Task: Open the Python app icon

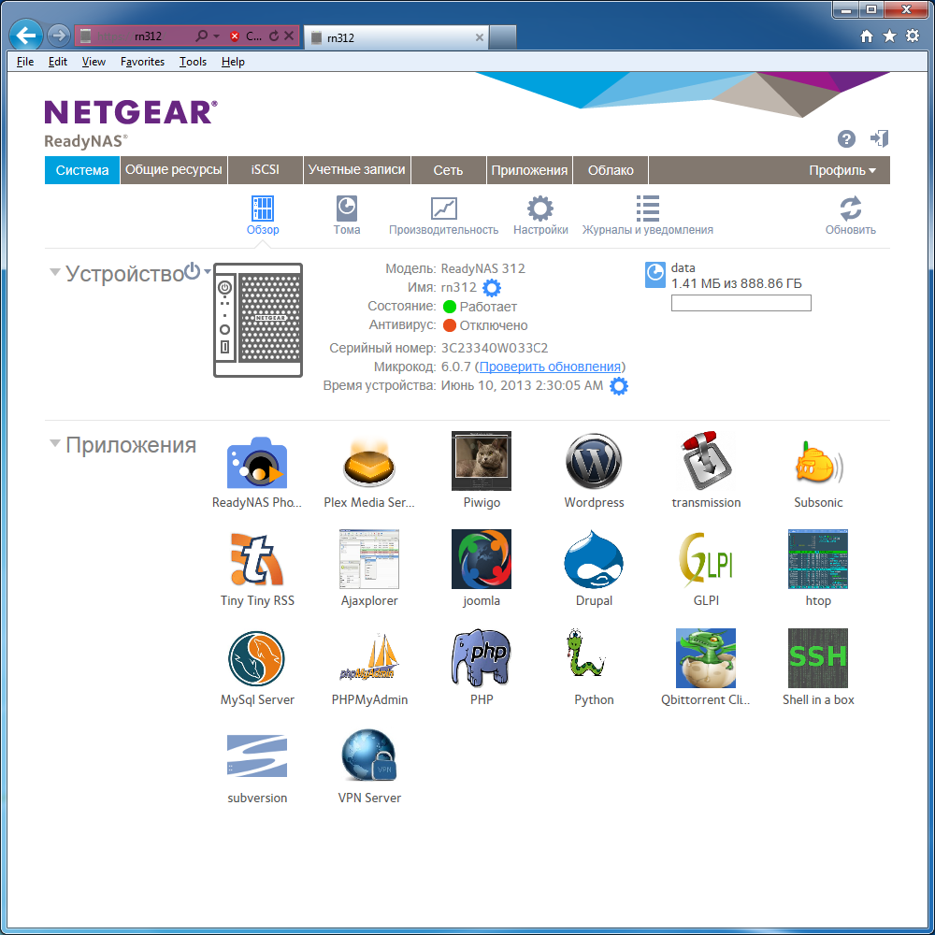Action: [x=587, y=654]
